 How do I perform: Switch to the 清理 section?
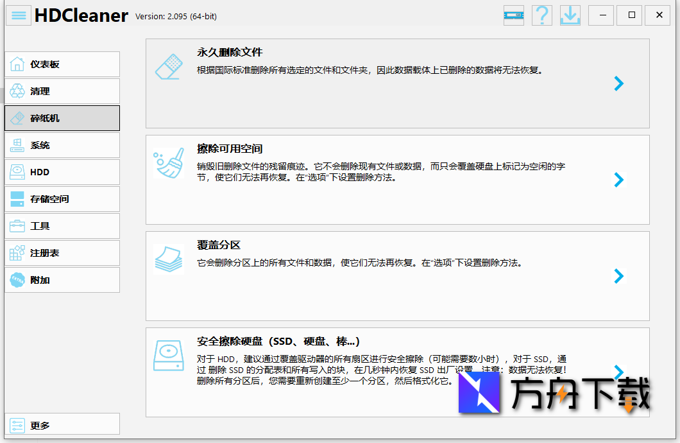point(62,91)
